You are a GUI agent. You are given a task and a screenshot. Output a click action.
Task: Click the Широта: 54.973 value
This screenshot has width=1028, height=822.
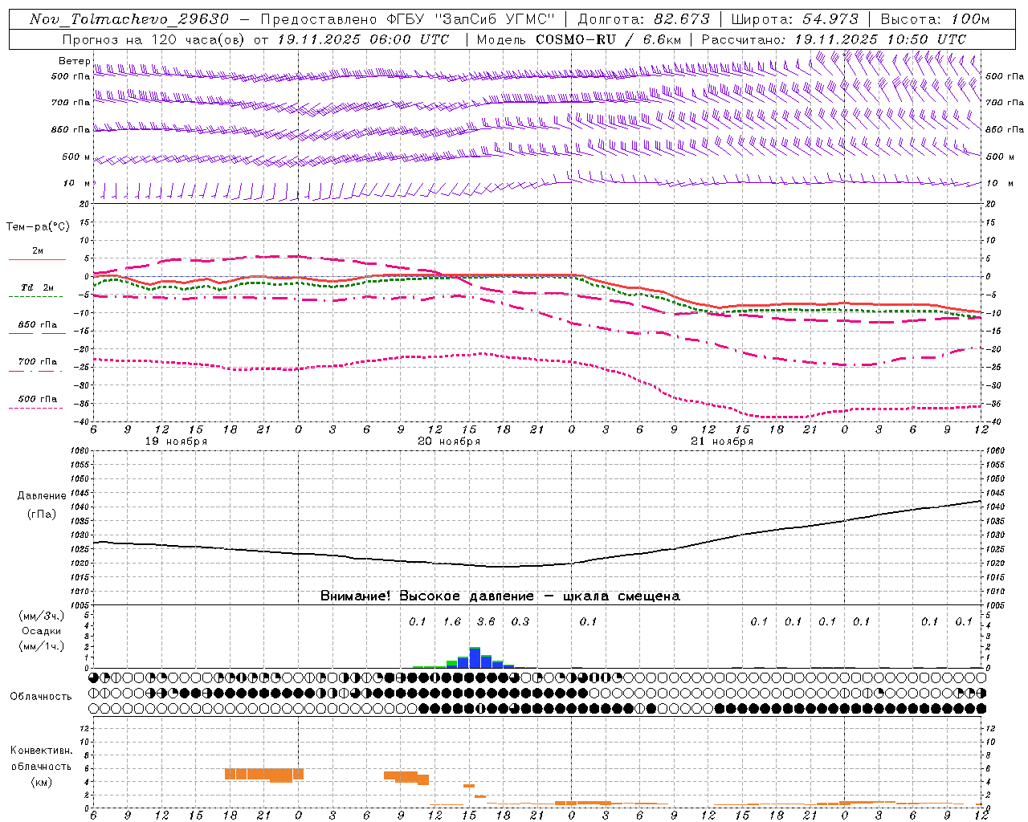[795, 19]
